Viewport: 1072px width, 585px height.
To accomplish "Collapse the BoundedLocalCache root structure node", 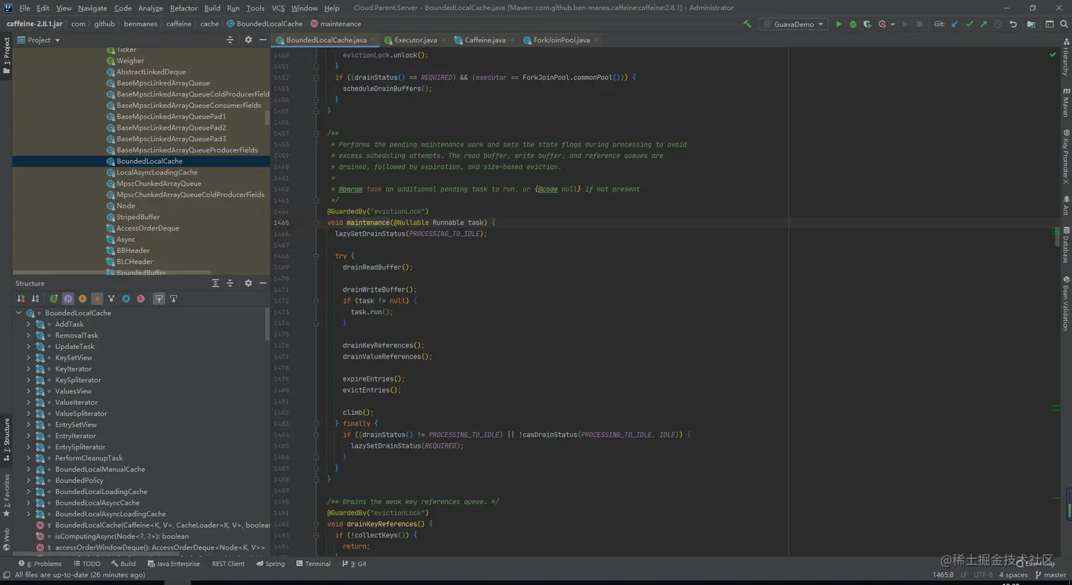I will coord(19,313).
